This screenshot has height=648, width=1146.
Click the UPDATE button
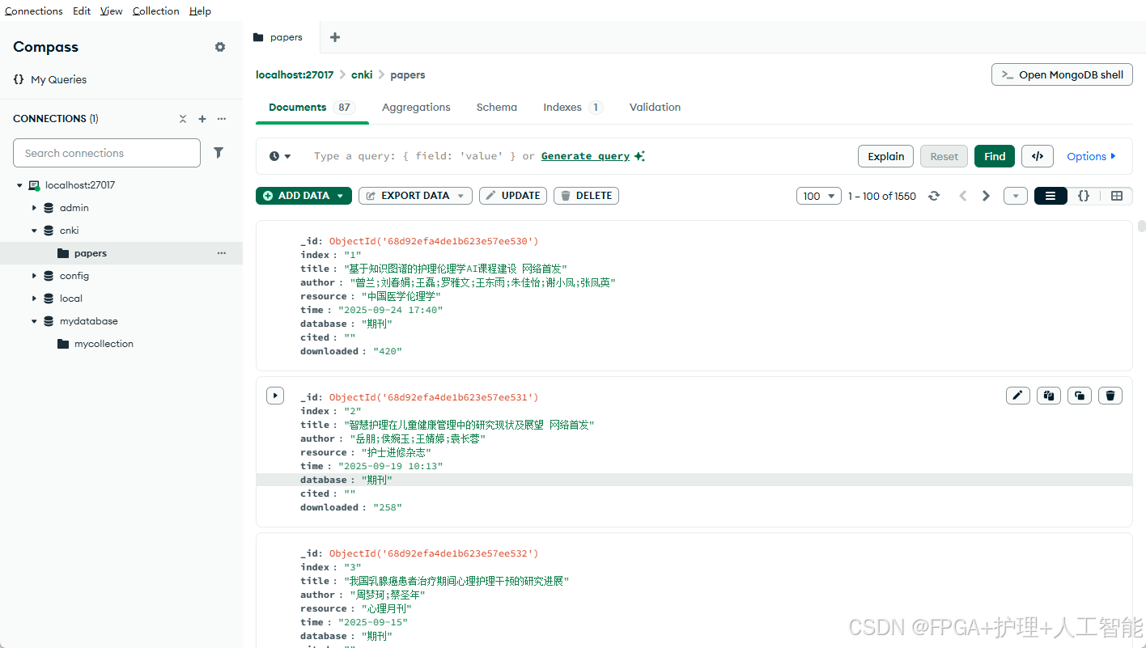pos(513,196)
